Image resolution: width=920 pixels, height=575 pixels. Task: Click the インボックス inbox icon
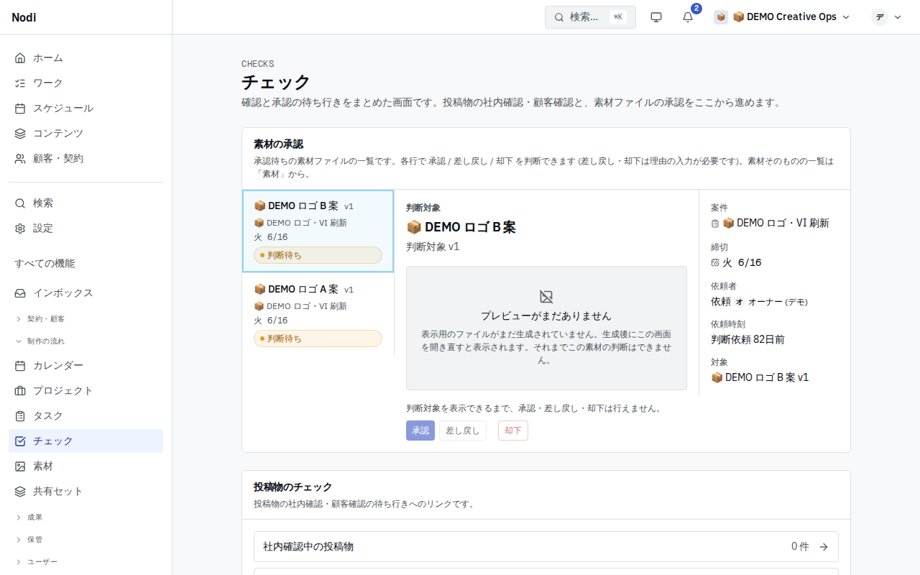coord(20,293)
